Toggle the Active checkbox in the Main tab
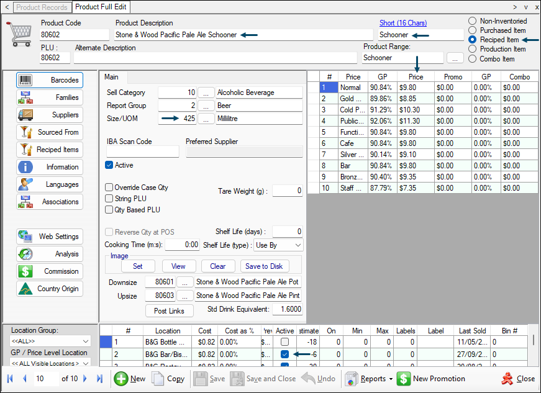Screen dimensions: 541x393 109,165
